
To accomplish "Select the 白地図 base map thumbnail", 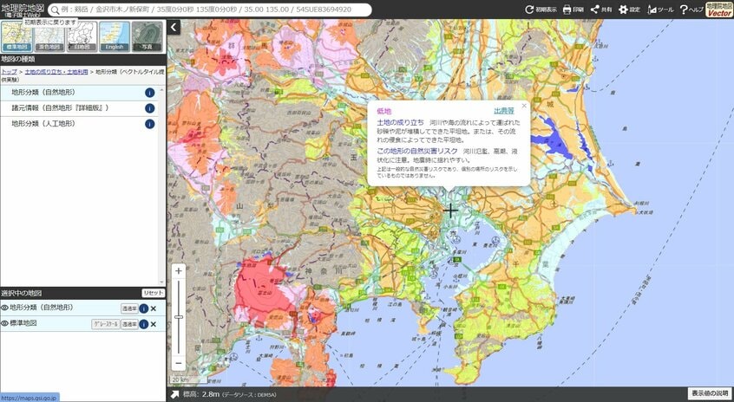I will click(82, 36).
